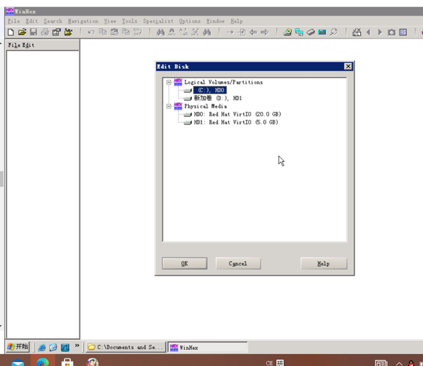Select Physical Media label in tree
Image resolution: width=423 pixels, height=366 pixels.
(205, 106)
